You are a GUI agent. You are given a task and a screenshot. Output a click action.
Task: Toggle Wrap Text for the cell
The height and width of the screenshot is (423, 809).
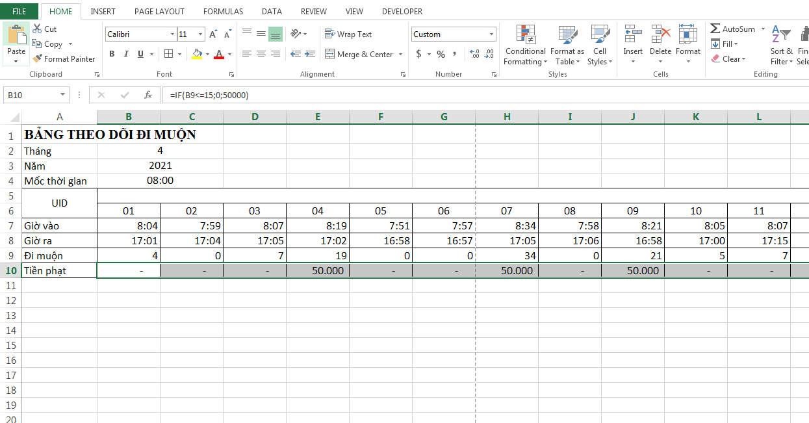(348, 34)
